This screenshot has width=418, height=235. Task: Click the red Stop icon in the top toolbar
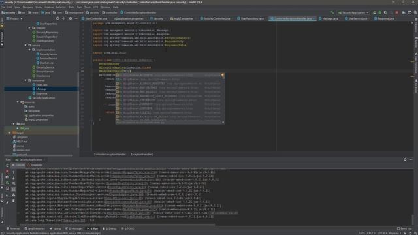point(396,12)
